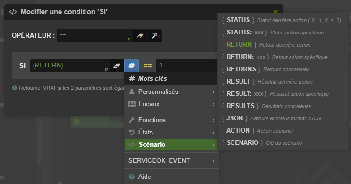Click the blue hash keyword button
The image size is (351, 184).
point(131,66)
